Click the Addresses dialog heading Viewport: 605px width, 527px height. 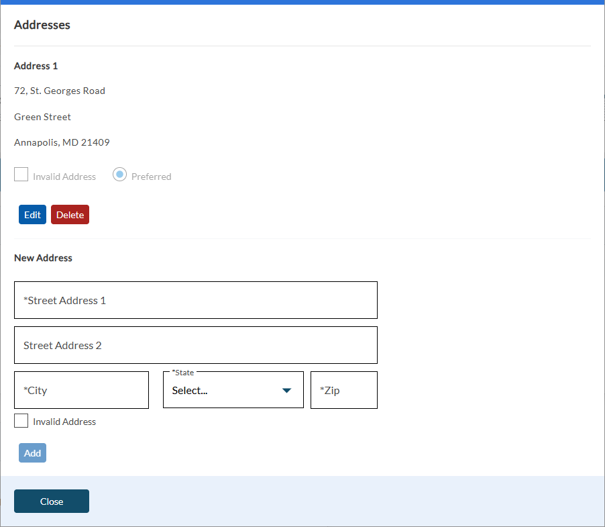click(42, 25)
